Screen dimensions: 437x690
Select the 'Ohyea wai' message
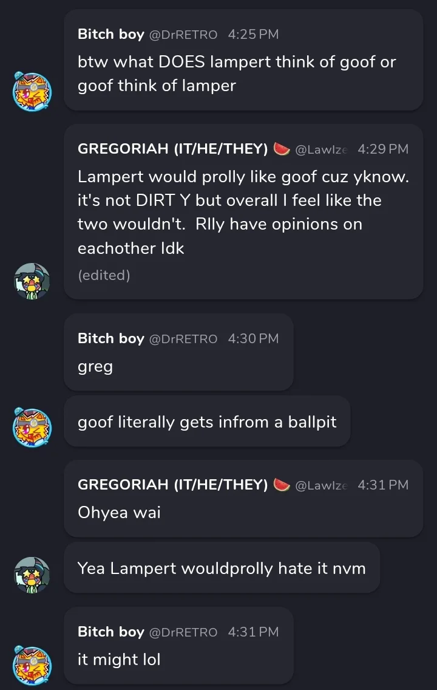243,499
